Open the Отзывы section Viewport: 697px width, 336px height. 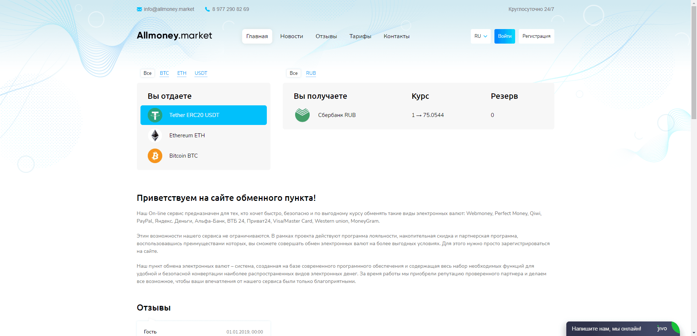326,36
